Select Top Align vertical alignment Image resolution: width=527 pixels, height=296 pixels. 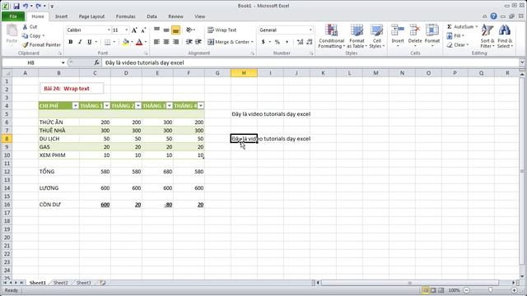[x=157, y=30]
